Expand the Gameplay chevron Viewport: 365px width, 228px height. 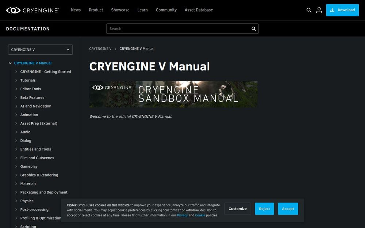(x=16, y=166)
